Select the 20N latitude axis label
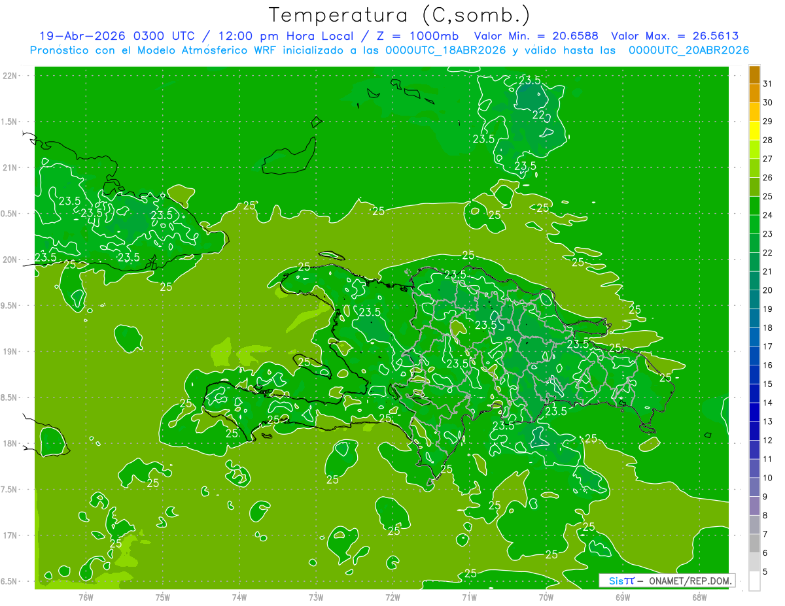 10,260
